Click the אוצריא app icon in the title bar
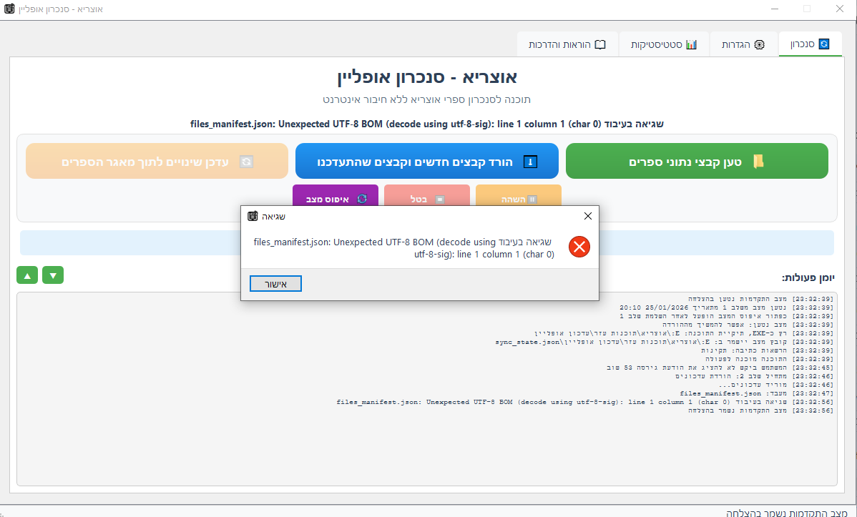Image resolution: width=857 pixels, height=517 pixels. (9, 9)
